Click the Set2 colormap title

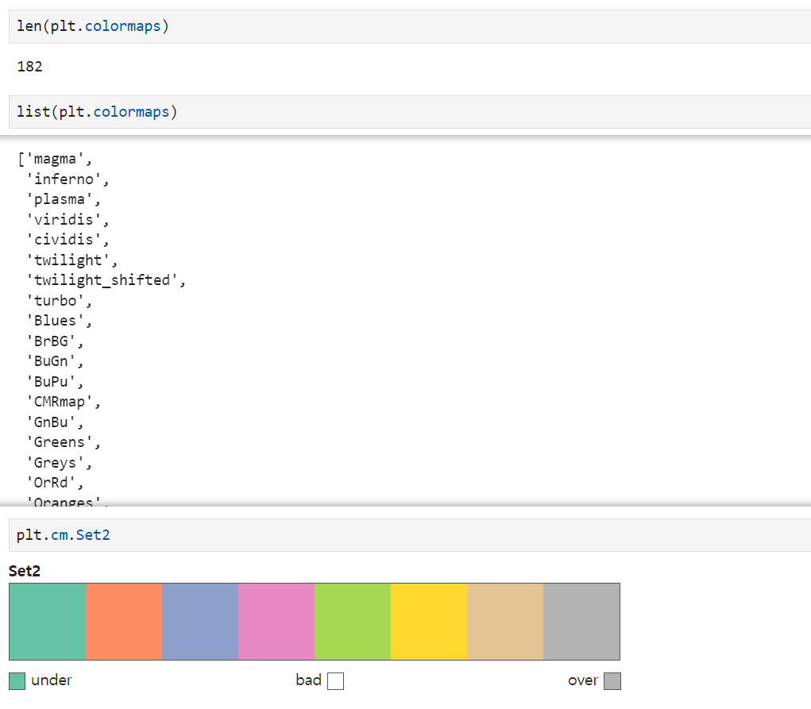pyautogui.click(x=25, y=571)
